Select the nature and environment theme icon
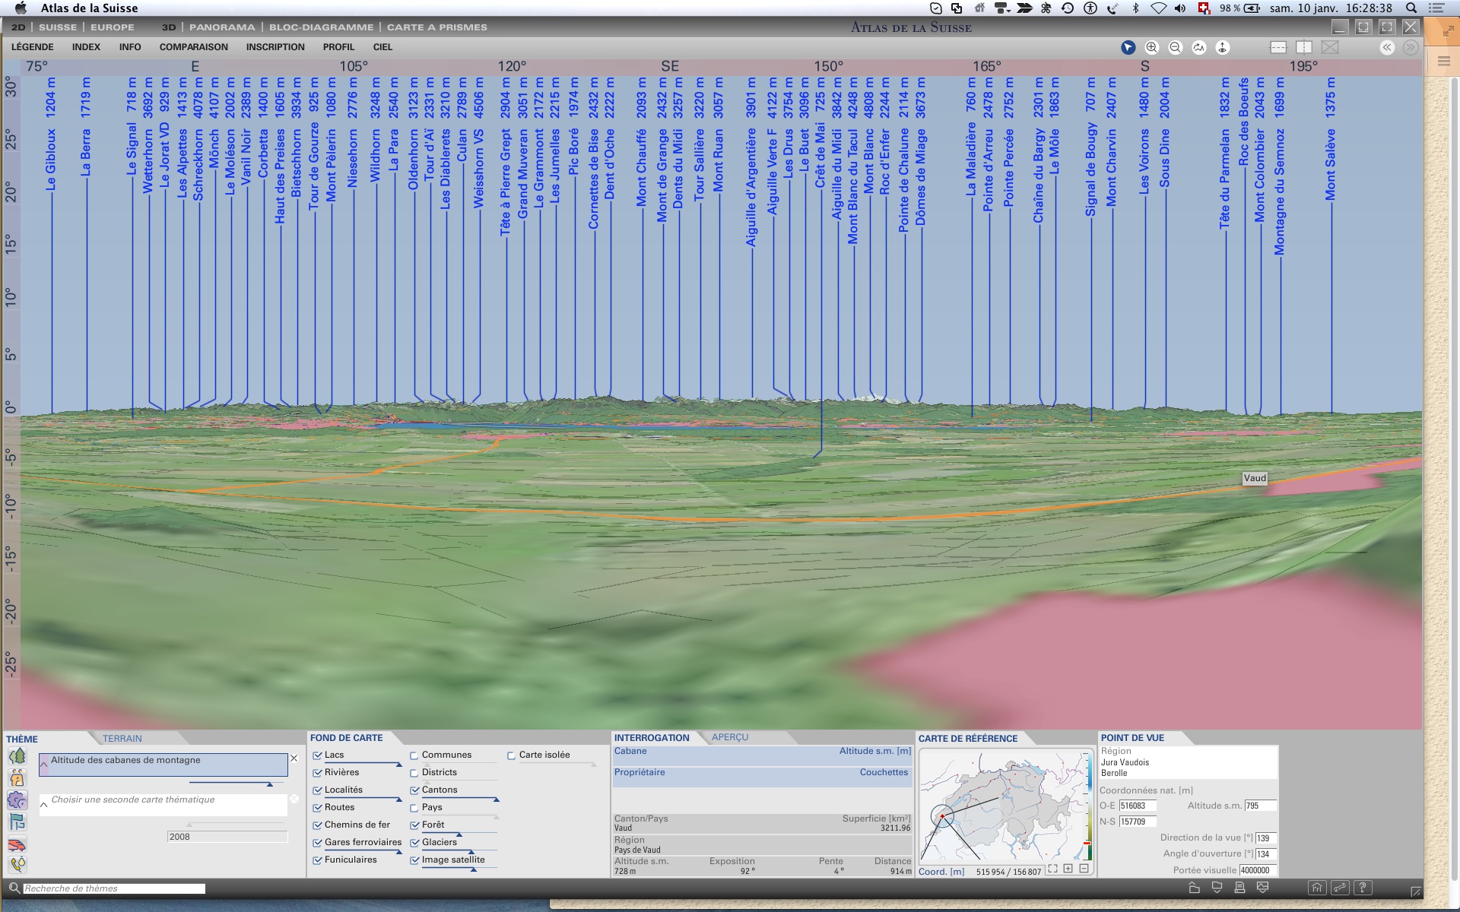The height and width of the screenshot is (912, 1460). [17, 756]
